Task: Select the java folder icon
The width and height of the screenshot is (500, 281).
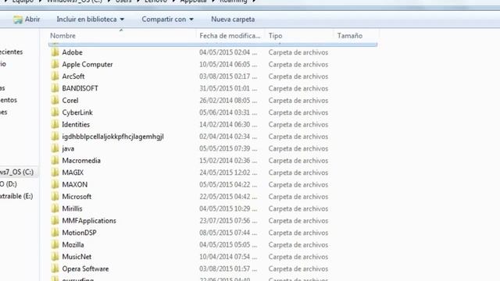Action: tap(55, 148)
